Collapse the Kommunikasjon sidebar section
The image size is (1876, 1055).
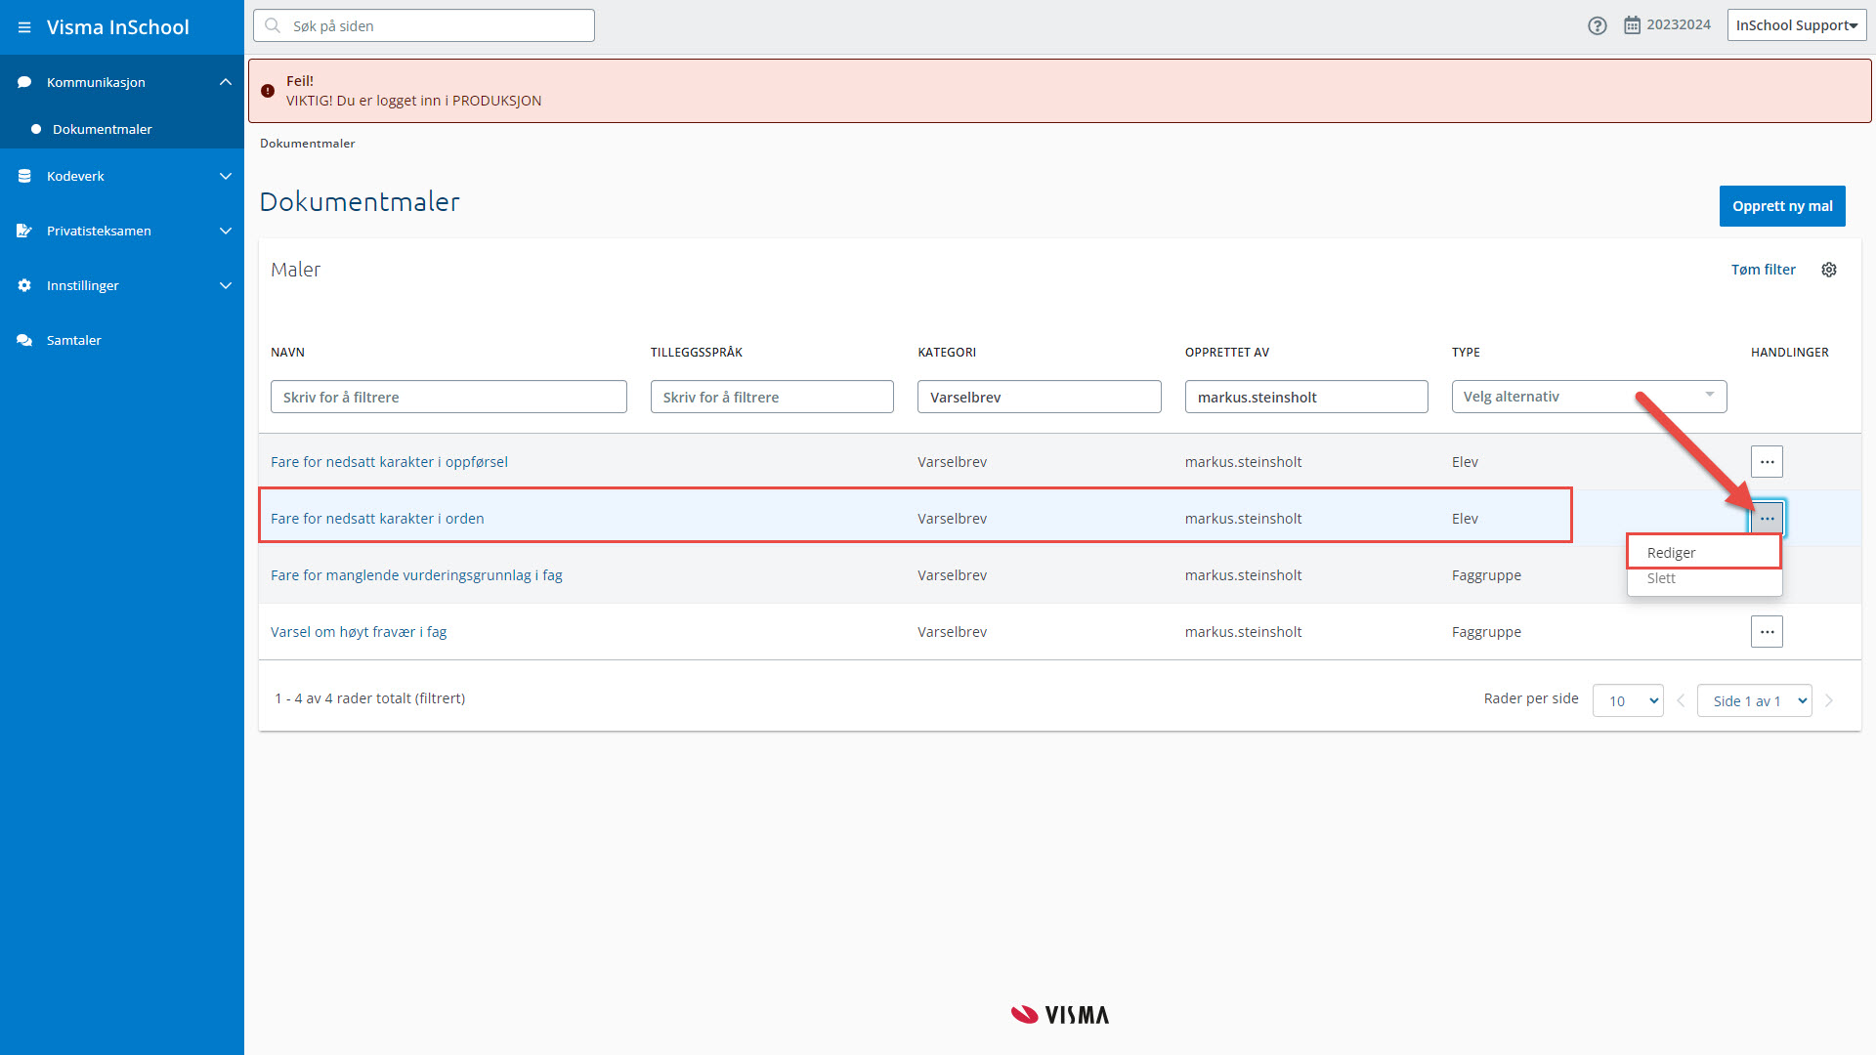point(226,82)
